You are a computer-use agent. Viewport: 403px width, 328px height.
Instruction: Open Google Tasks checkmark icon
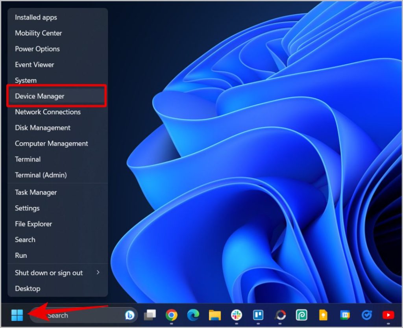tap(366, 315)
